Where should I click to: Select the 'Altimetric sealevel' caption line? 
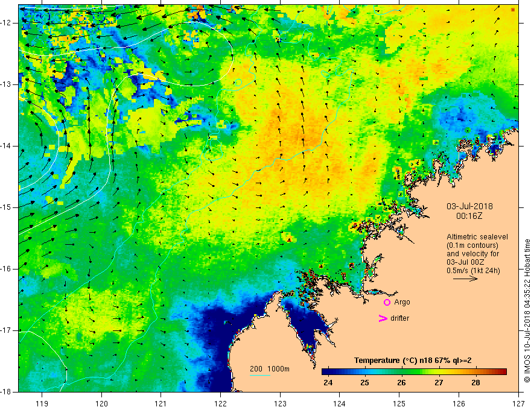477,237
